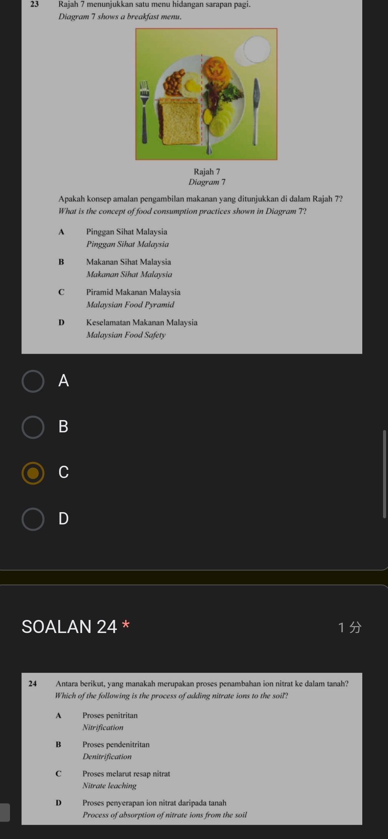The height and width of the screenshot is (839, 388).
Task: Click the "Proses penitritan" option in question 24
Action: point(110,715)
